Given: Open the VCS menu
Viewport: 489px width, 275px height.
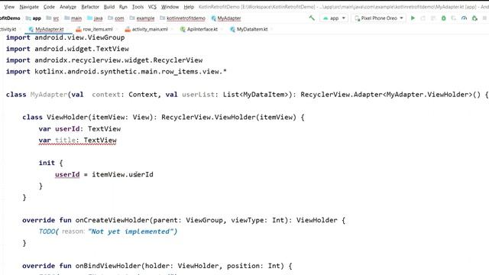Looking at the screenshot, I should pyautogui.click(x=152, y=7).
